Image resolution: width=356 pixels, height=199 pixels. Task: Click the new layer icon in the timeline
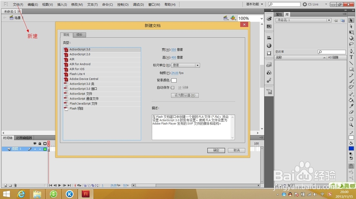[x=5, y=186]
